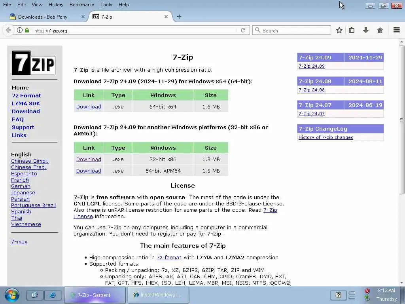Bookmark this page with the star icon
The height and width of the screenshot is (304, 405).
[x=339, y=30]
